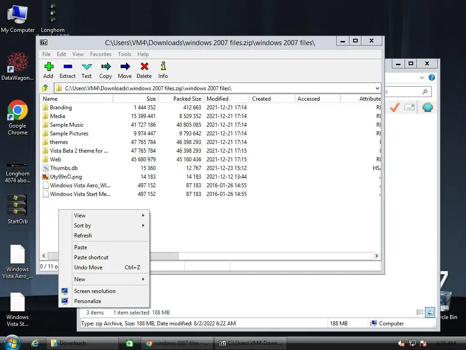The image size is (466, 350).
Task: Open the Favorites menu
Action: tap(101, 54)
